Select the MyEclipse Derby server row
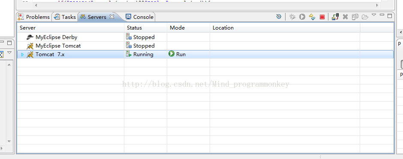This screenshot has height=159, width=403. coord(205,37)
